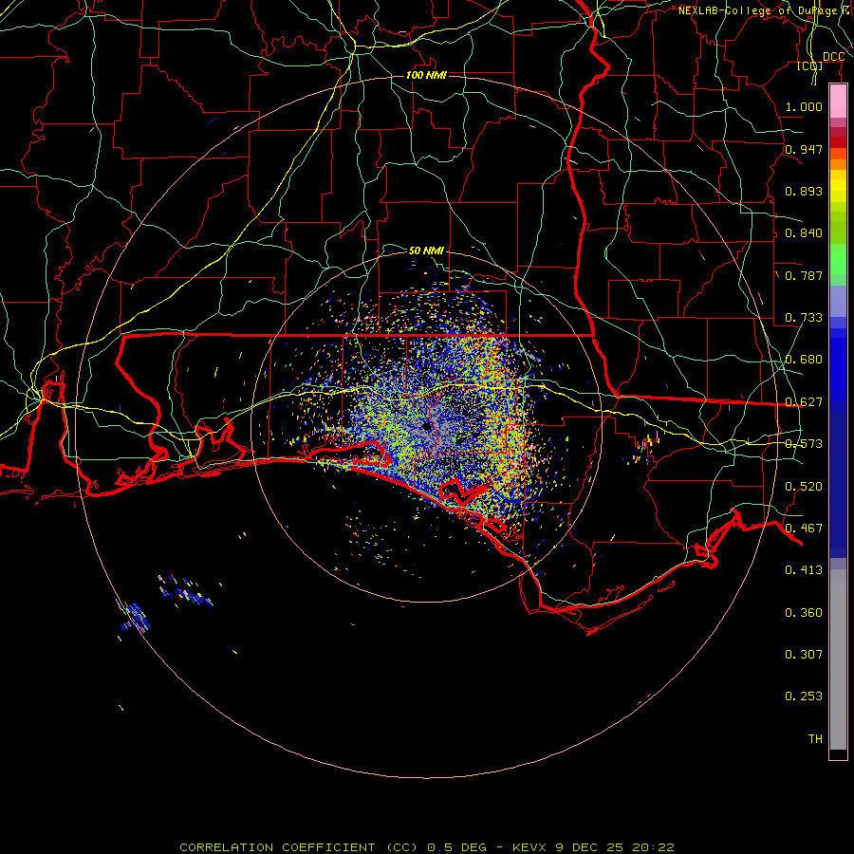This screenshot has height=854, width=854.
Task: Click the olive green segment near 0.840
Action: 838,227
